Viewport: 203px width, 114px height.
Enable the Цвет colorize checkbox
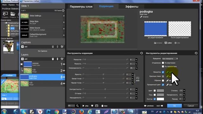pos(154,91)
